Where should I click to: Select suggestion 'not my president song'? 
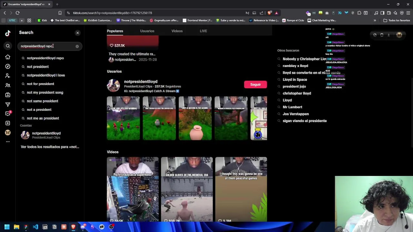pyautogui.click(x=45, y=92)
